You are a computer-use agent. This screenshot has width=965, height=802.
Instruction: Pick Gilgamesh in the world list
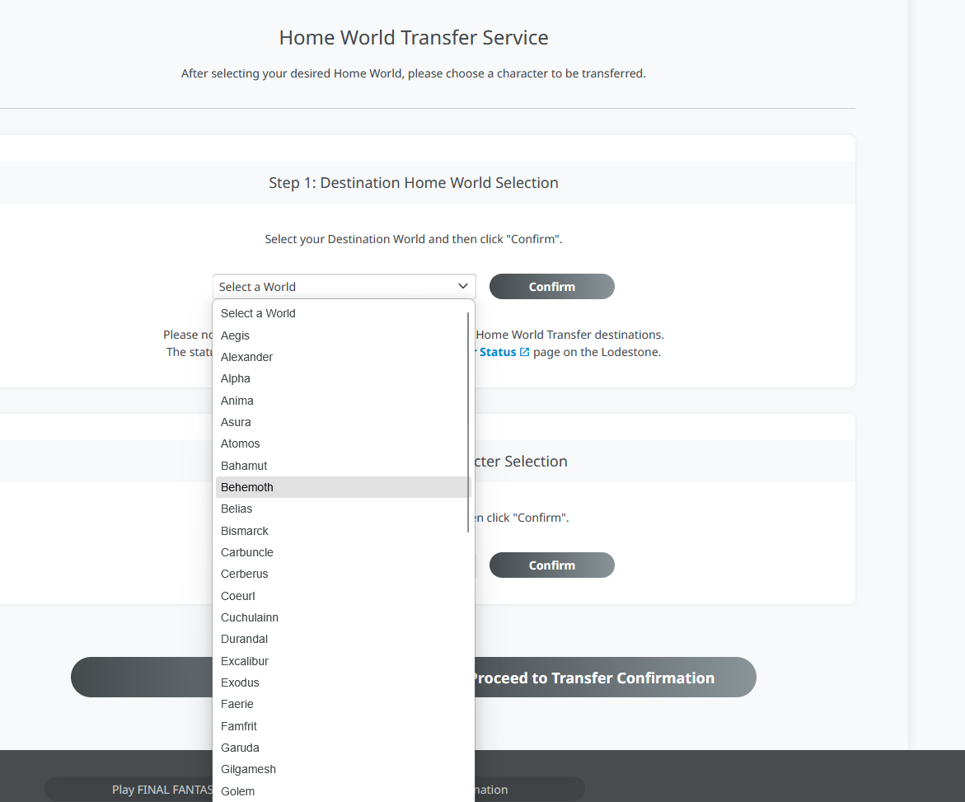point(343,770)
